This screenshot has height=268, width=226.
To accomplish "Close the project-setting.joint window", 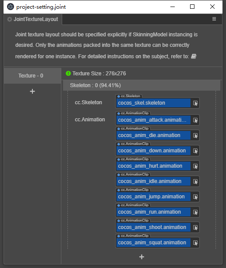I will [x=212, y=7].
